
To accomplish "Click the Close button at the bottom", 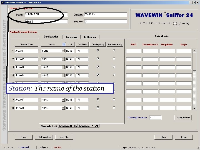I will (x=184, y=137).
